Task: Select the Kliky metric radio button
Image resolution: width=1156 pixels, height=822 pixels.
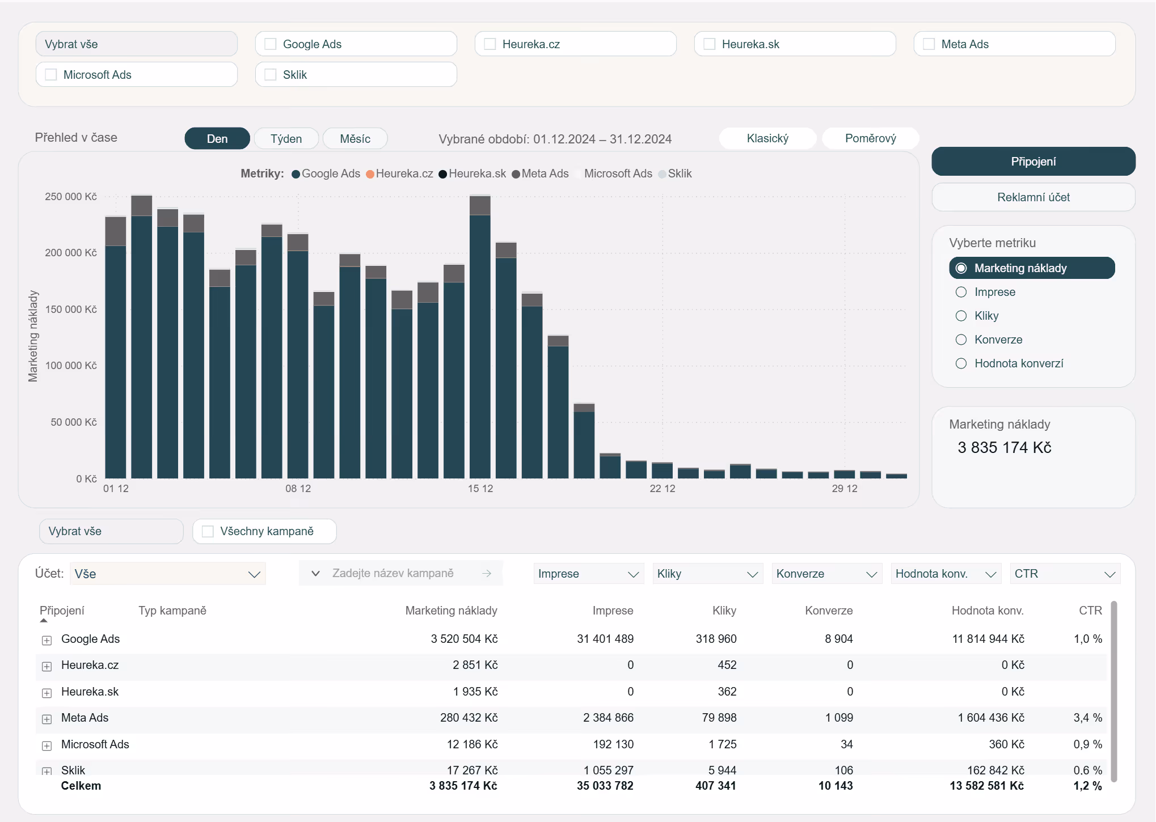Action: click(961, 316)
